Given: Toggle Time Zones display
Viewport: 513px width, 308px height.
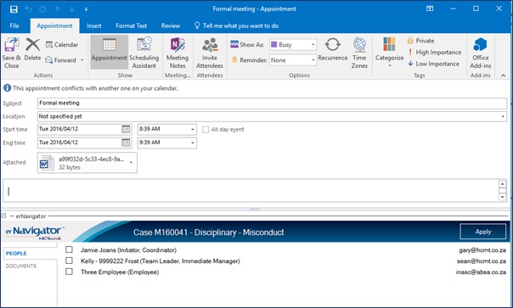Looking at the screenshot, I should point(359,53).
